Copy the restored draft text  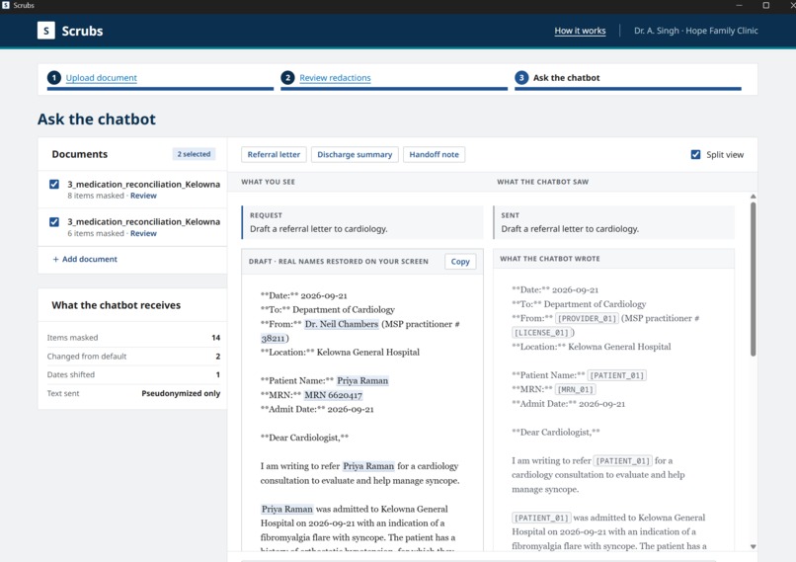pos(460,262)
